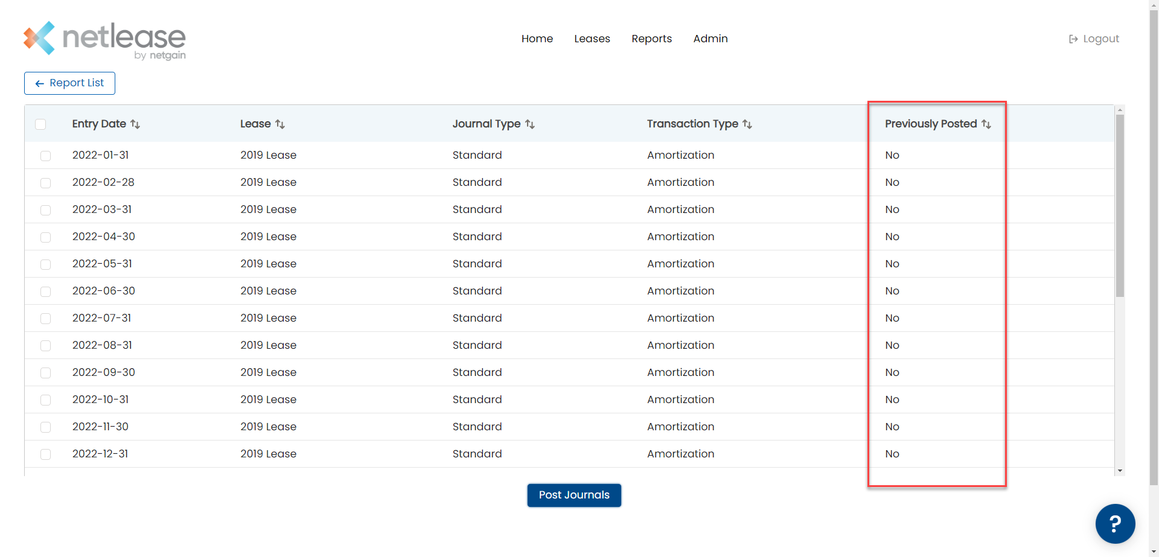Toggle the select-all header checkbox
Image resolution: width=1159 pixels, height=557 pixels.
click(40, 124)
